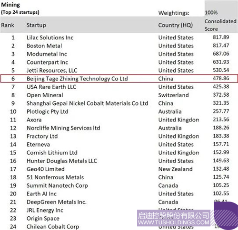Select the Cornish Lithium Ltd entry
238x230 pixels.
(x=52, y=153)
